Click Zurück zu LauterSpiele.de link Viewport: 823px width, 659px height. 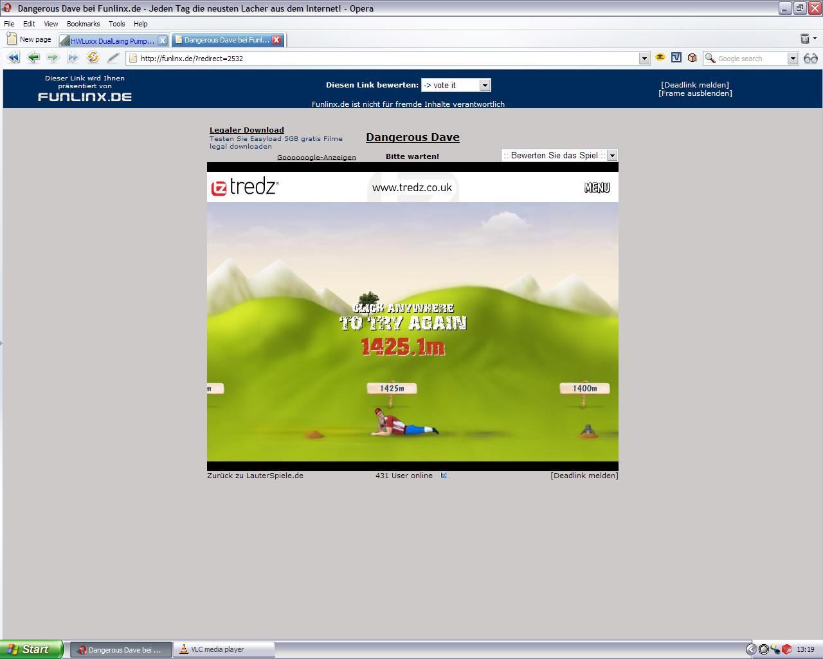[255, 476]
